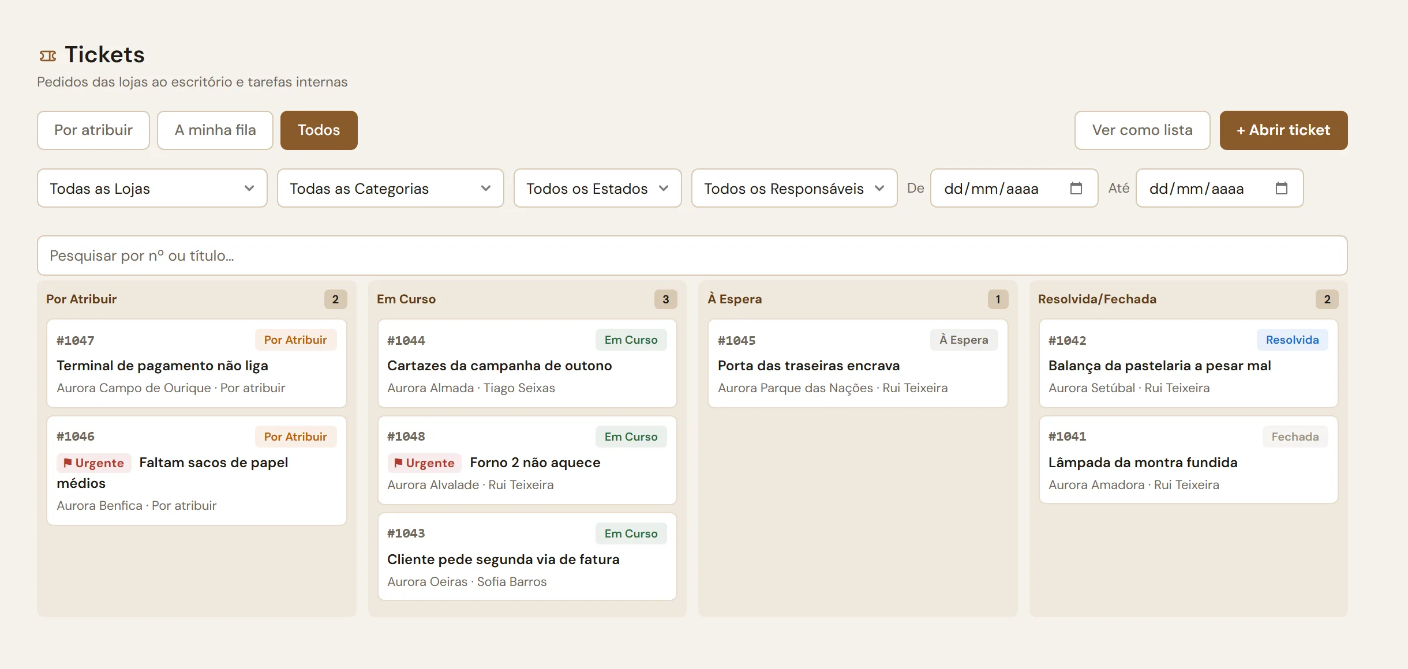The width and height of the screenshot is (1408, 669).
Task: Click Aurora Oeiras · Sofia Barros text
Action: pos(467,582)
